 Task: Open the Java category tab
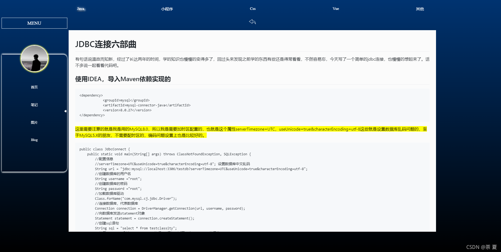coord(81,9)
